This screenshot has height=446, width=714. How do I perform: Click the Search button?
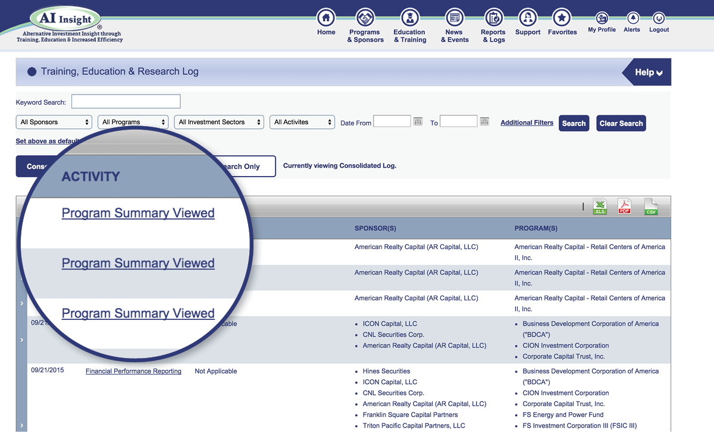(574, 123)
